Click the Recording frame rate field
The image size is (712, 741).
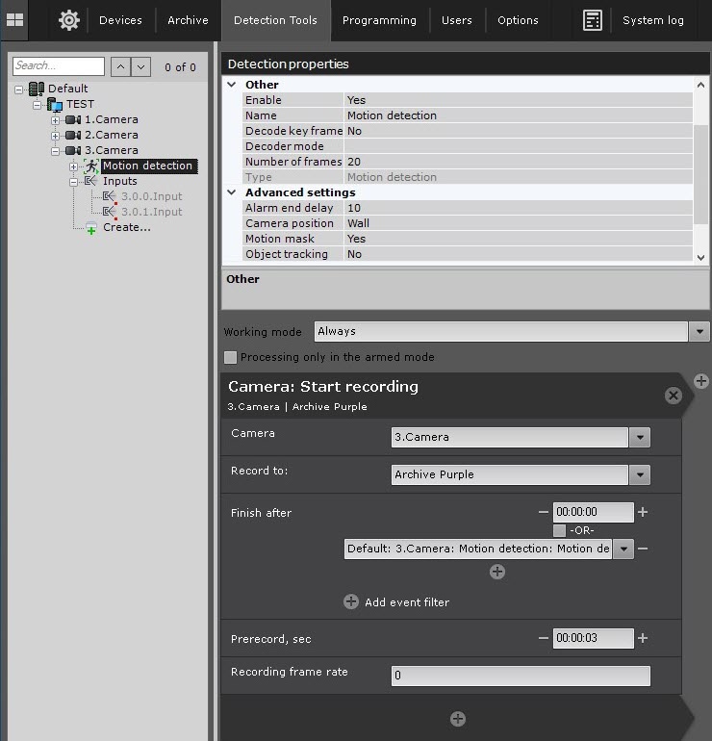tap(521, 676)
